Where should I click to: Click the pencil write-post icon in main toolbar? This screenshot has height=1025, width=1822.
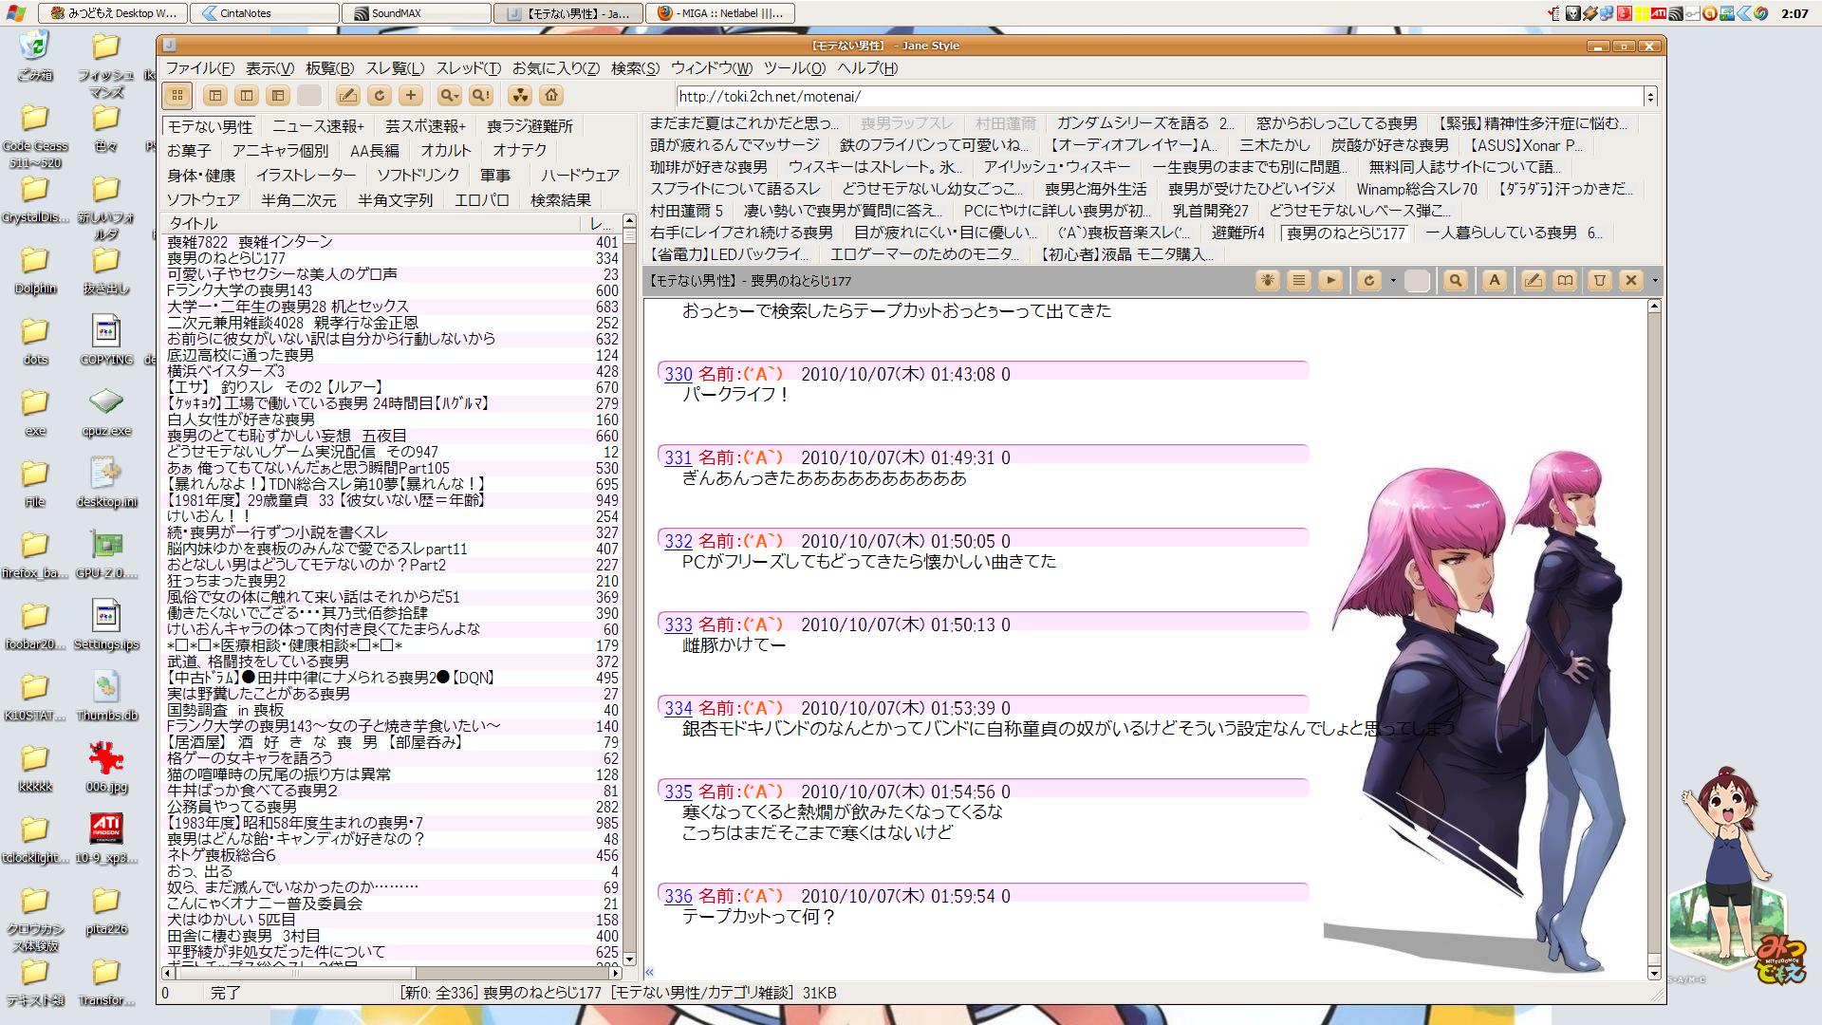347,95
